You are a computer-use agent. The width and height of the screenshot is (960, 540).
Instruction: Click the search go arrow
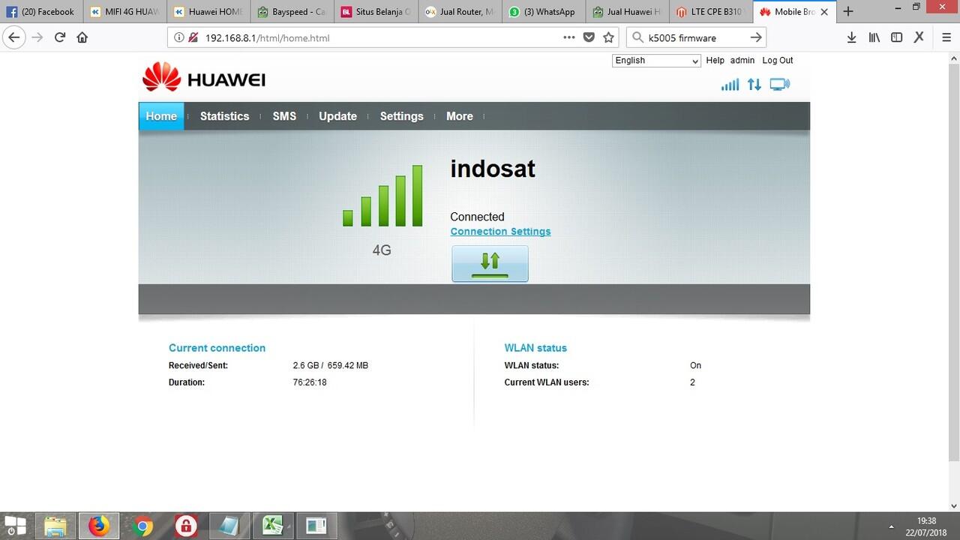point(756,37)
